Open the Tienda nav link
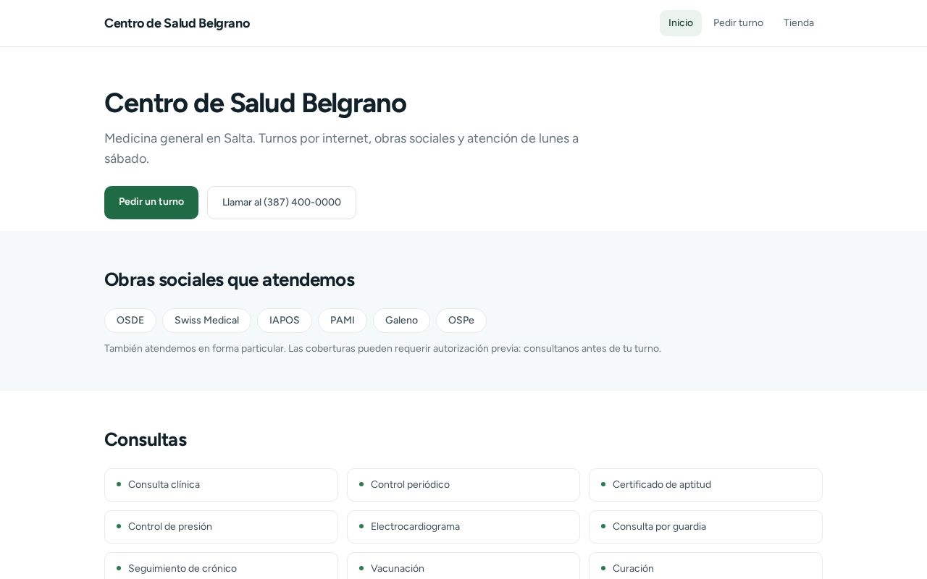 (799, 23)
